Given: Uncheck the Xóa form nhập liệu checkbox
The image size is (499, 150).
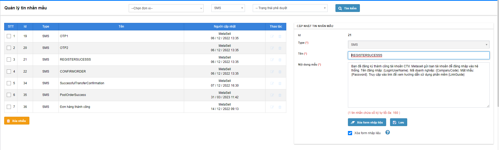Looking at the screenshot, I should click(x=350, y=133).
